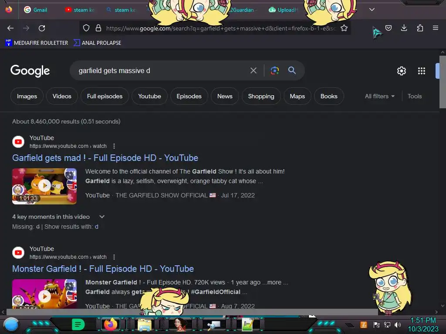Open the Windows Start orb
The width and height of the screenshot is (446, 334).
11,325
